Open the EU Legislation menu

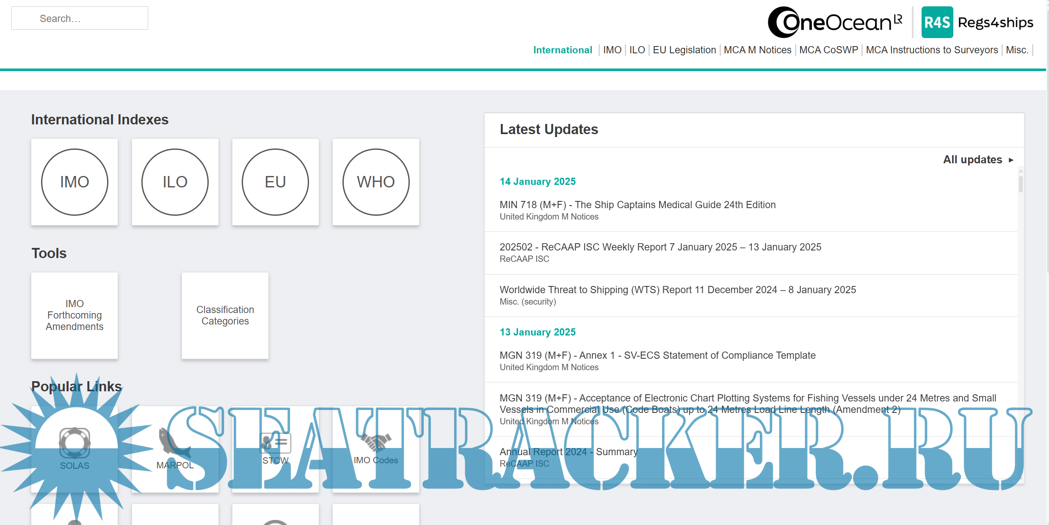[684, 50]
